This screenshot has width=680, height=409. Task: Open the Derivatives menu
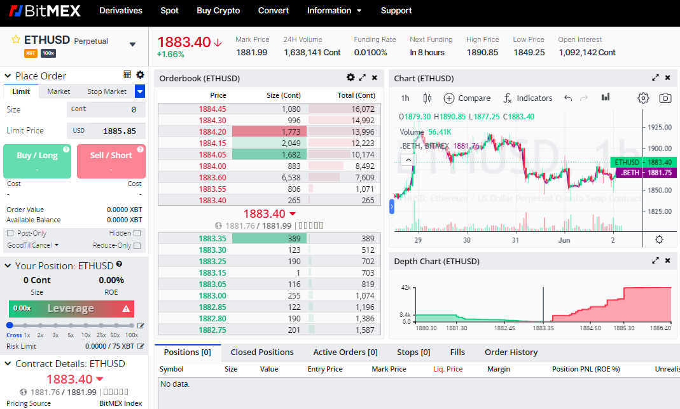pos(121,11)
